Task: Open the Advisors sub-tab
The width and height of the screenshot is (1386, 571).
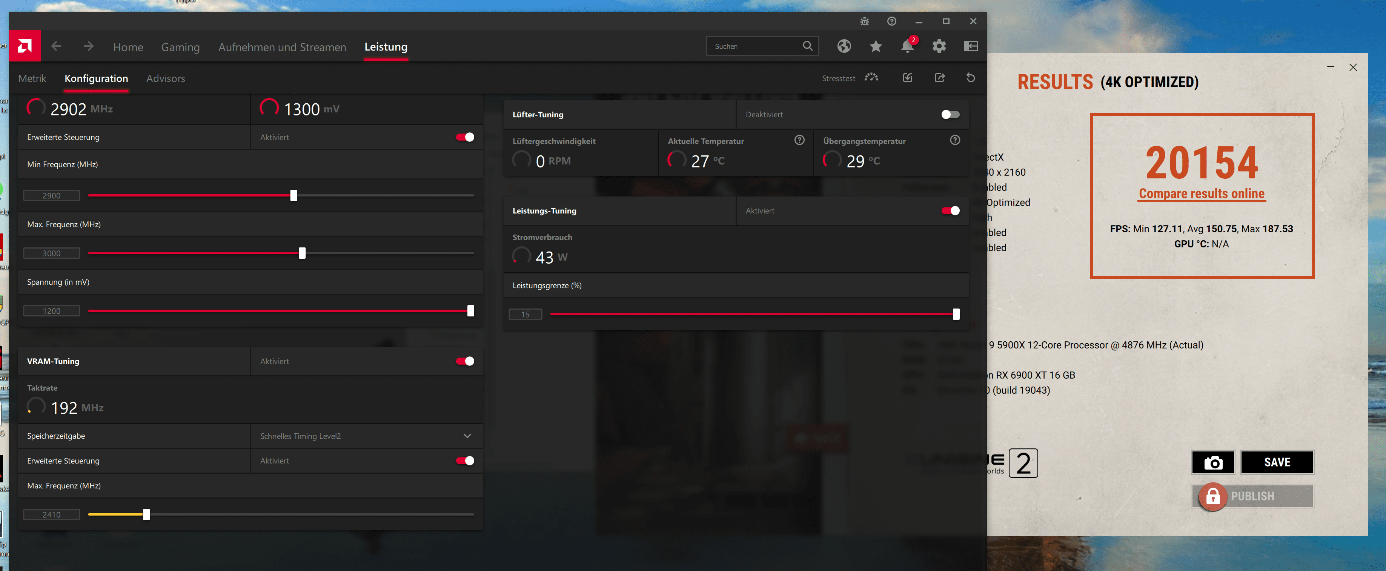Action: [166, 78]
